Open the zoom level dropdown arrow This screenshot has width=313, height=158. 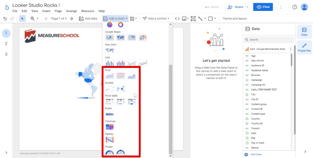click(x=37, y=19)
